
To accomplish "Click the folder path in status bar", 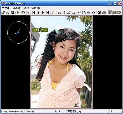I will 18,112.
